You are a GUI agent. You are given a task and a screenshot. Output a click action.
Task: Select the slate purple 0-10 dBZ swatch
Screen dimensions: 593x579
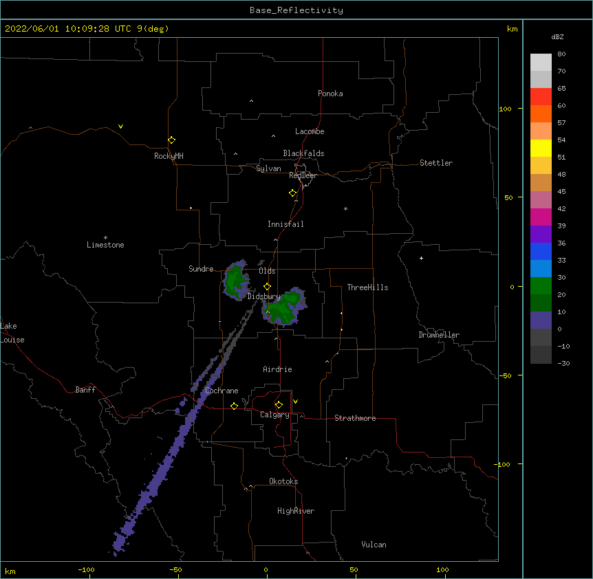click(541, 320)
